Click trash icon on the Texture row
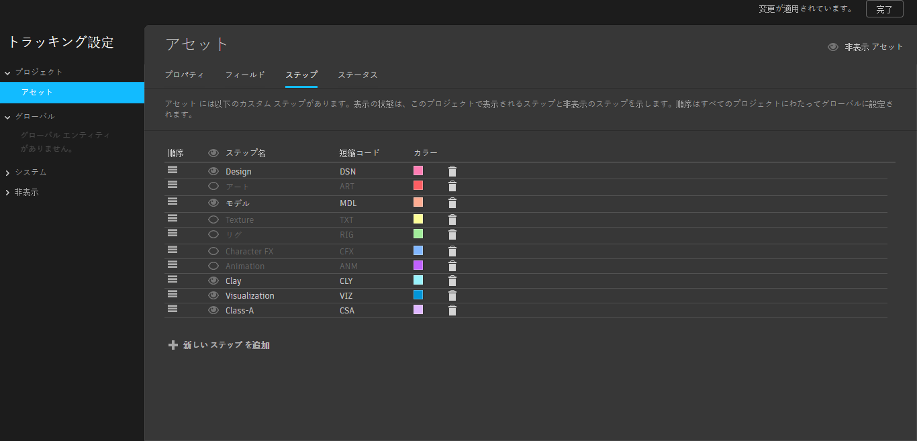Image resolution: width=917 pixels, height=441 pixels. (452, 219)
